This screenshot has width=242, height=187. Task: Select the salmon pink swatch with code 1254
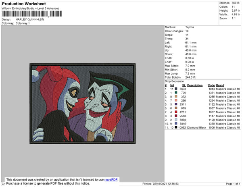point(177,101)
